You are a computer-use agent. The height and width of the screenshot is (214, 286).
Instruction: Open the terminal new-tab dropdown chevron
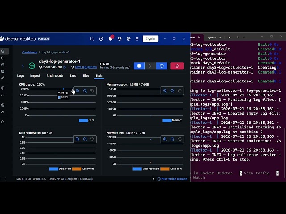pyautogui.click(x=244, y=37)
